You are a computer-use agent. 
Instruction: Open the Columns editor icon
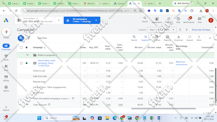[x=156, y=38]
